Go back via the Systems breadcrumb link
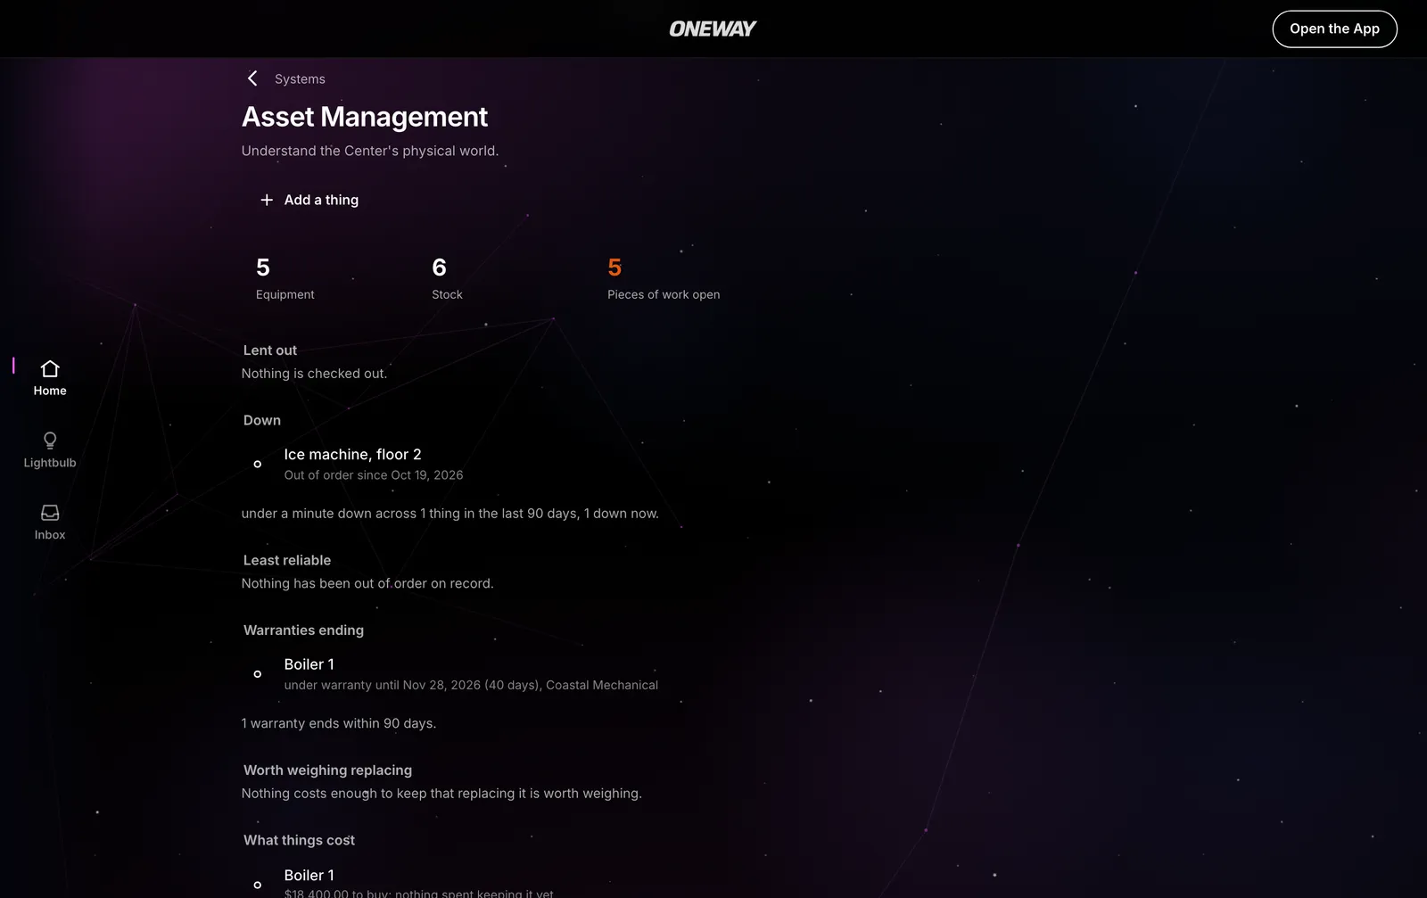 (300, 78)
